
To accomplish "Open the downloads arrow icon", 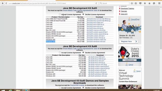I will [x=145, y=3].
